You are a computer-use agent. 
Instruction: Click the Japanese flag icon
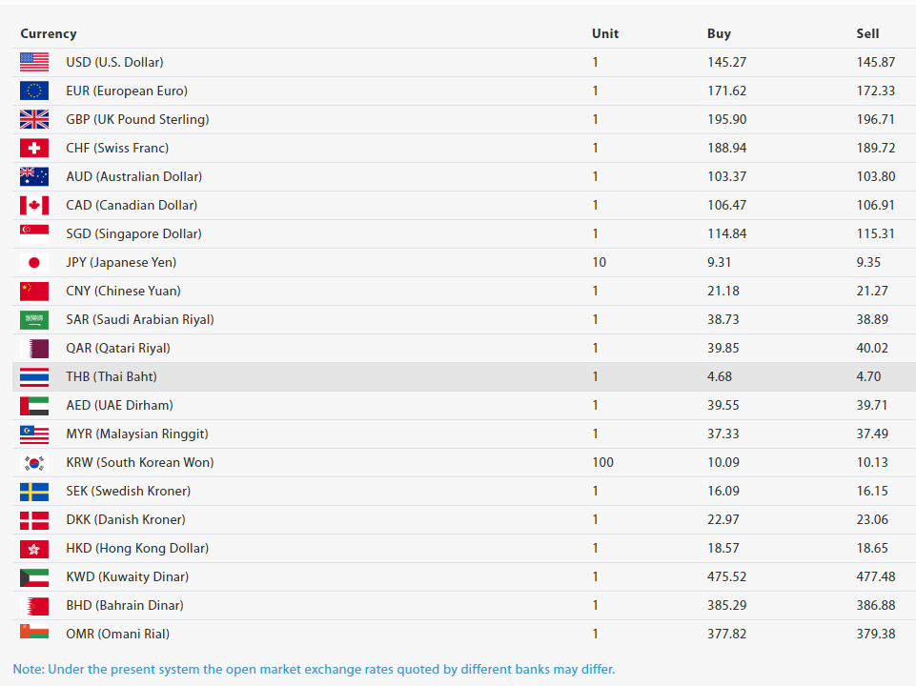coord(34,262)
